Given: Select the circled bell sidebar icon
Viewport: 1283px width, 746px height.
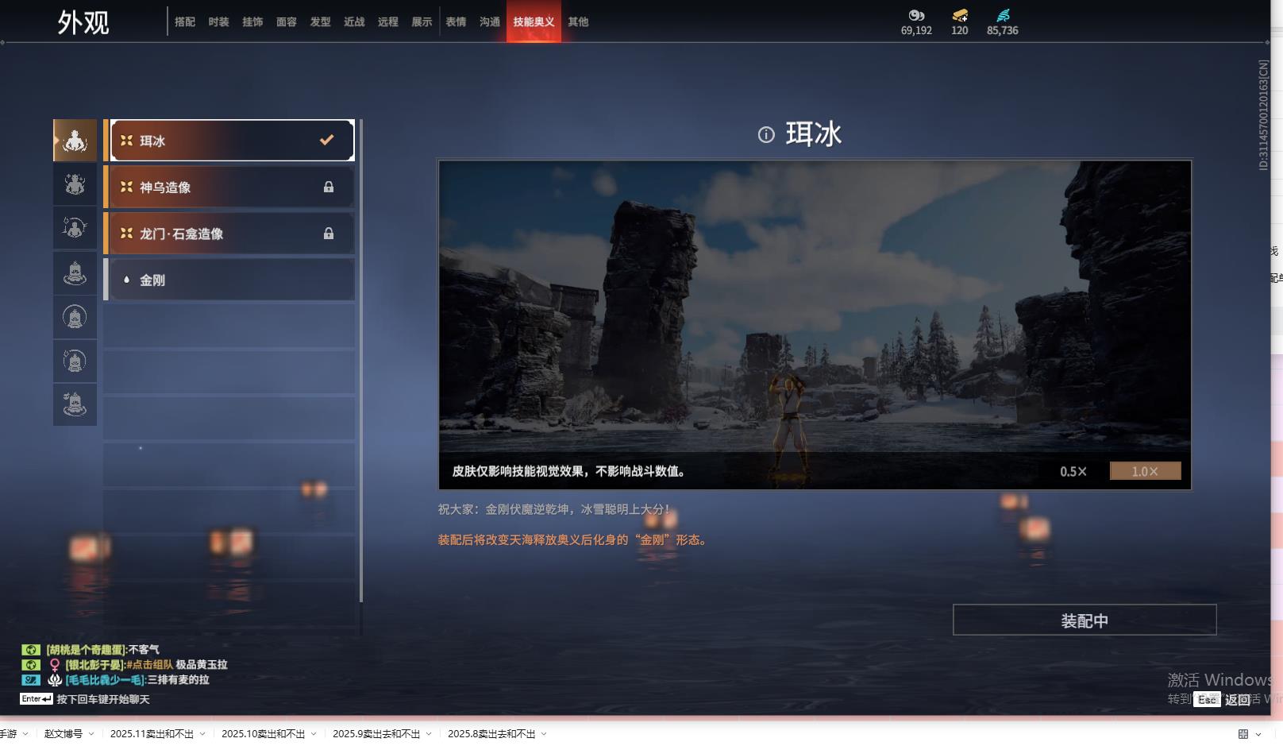Looking at the screenshot, I should 75,318.
